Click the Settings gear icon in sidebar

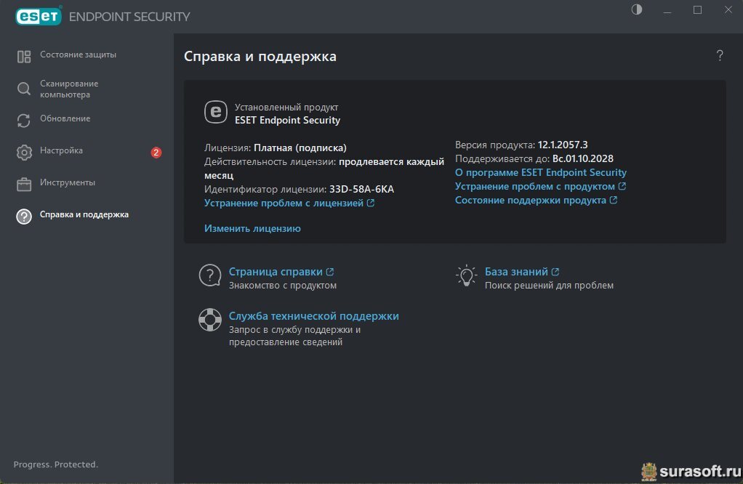tap(24, 152)
